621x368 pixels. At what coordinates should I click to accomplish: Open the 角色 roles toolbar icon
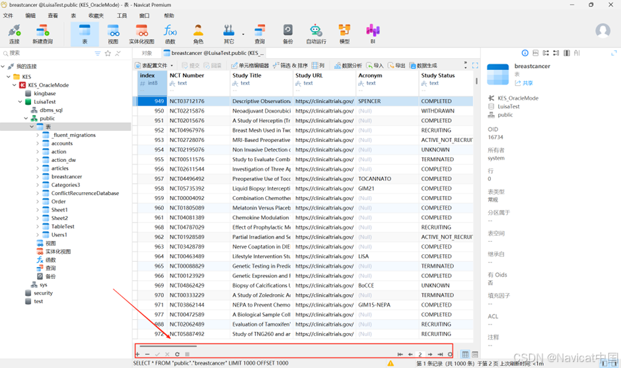[x=198, y=34]
